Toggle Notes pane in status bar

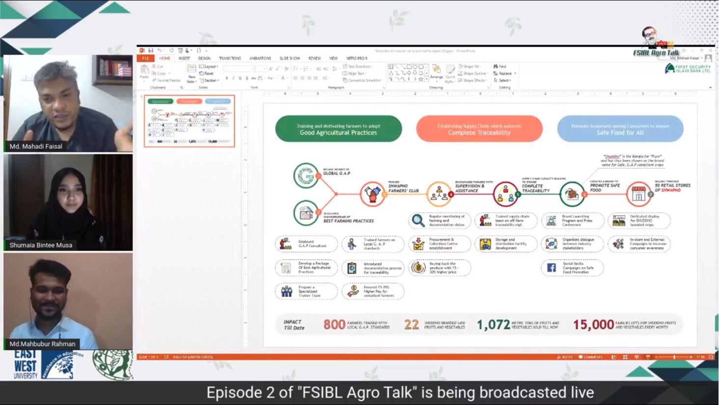point(565,357)
